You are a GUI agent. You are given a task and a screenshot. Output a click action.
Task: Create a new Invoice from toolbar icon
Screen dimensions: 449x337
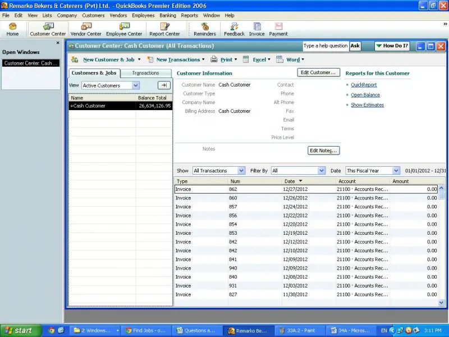click(x=257, y=30)
